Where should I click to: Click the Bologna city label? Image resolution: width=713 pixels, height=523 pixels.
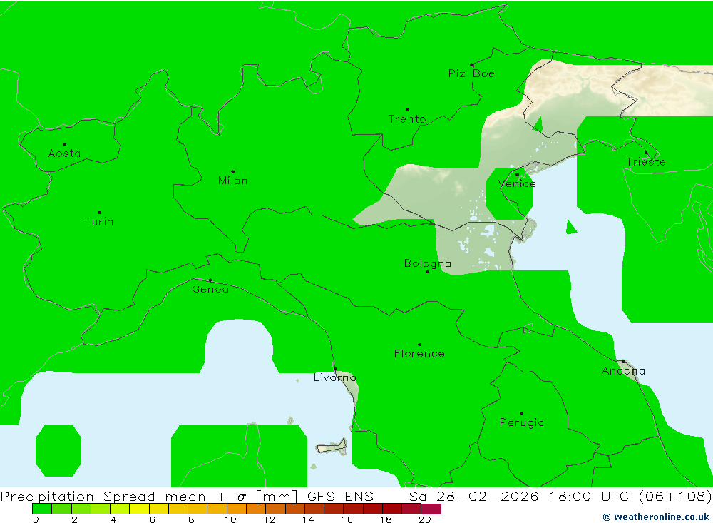(427, 263)
